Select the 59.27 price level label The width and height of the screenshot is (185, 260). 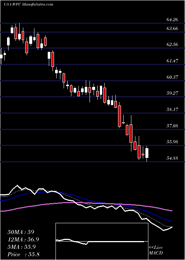coord(172,93)
